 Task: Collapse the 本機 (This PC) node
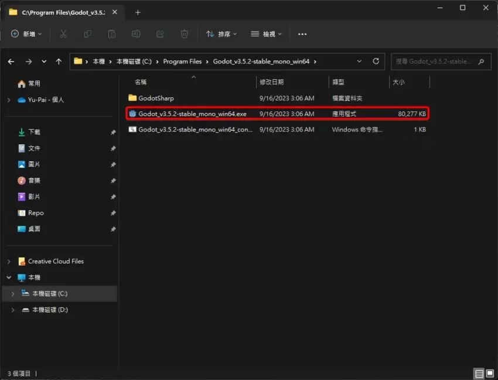pyautogui.click(x=9, y=277)
